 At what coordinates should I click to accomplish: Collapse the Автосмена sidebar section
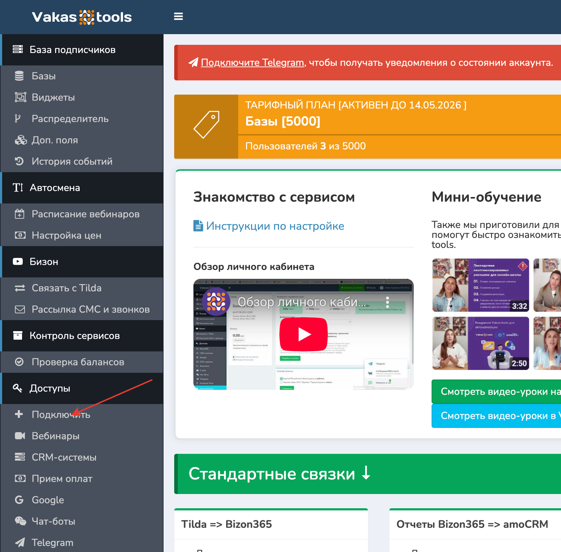click(55, 188)
